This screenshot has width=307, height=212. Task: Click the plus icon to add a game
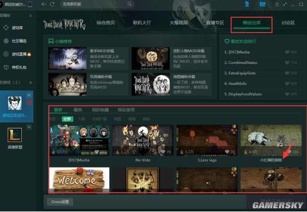(x=31, y=82)
